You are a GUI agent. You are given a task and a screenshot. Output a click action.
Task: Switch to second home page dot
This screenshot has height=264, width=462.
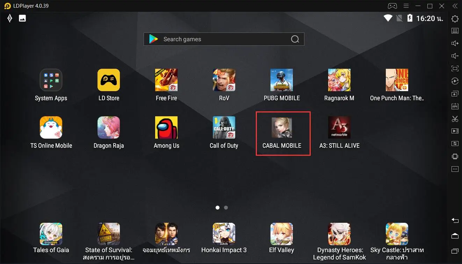pyautogui.click(x=226, y=207)
